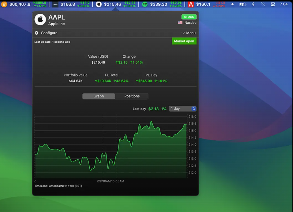Click the ↑$895.8 Bitcoin change in menu bar
This screenshot has width=293, height=212.
click(x=39, y=2)
